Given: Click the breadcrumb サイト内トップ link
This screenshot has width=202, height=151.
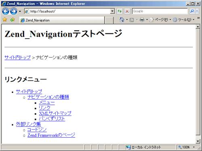Looking at the screenshot, I should [17, 58].
